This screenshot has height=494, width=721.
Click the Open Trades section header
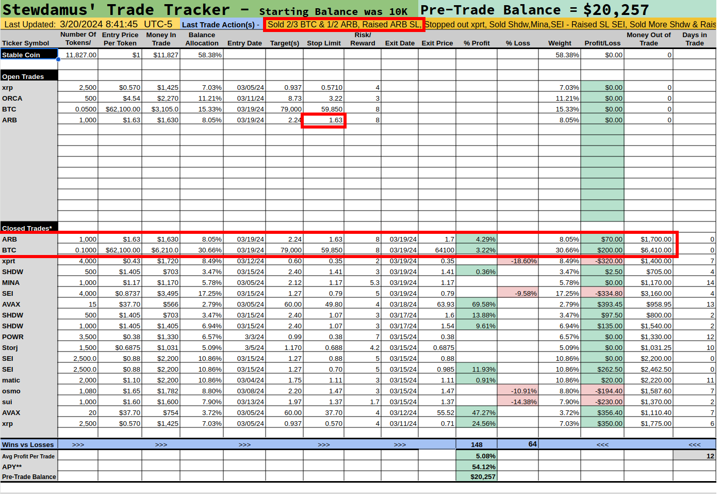[x=29, y=76]
